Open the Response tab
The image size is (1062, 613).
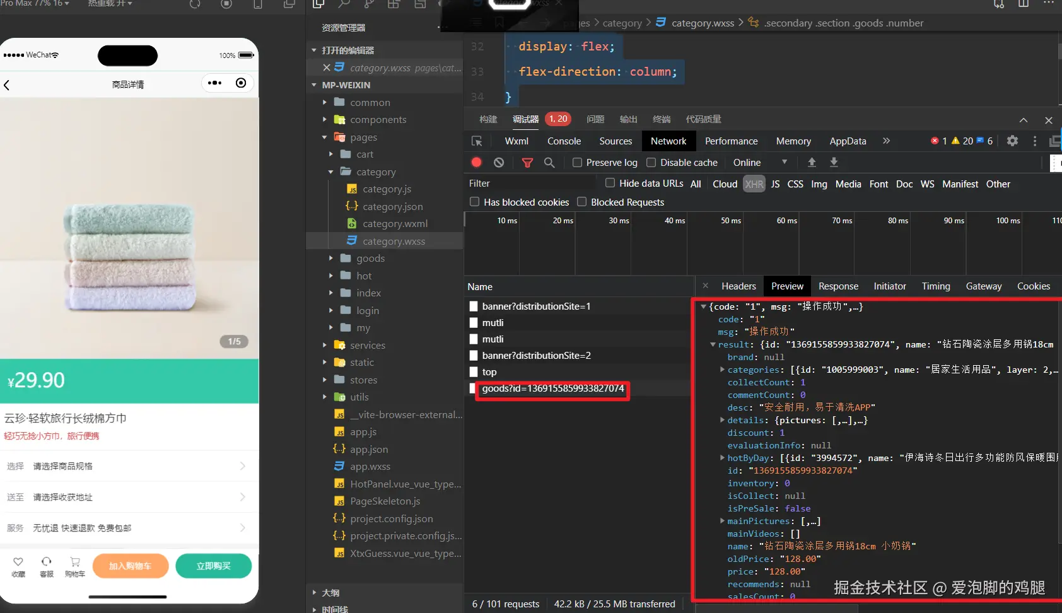838,286
